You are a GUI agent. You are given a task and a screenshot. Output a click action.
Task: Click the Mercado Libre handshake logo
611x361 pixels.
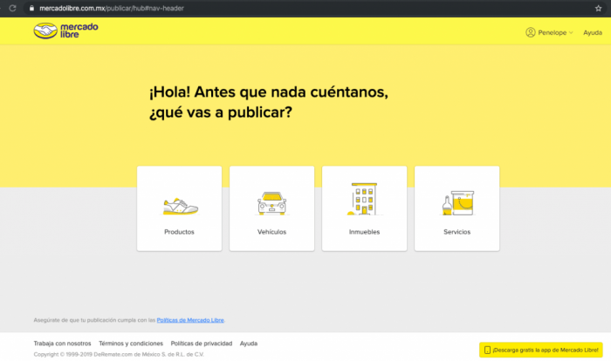45,31
